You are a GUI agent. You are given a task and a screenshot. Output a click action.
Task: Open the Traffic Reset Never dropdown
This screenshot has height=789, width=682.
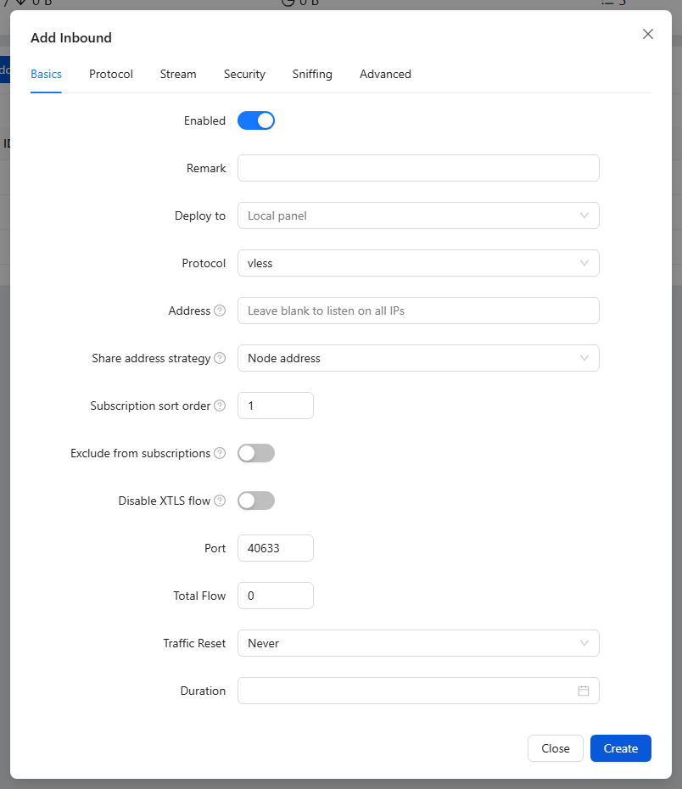418,643
